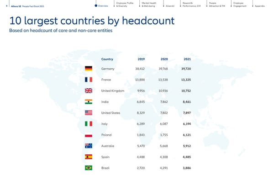The height and width of the screenshot is (193, 274).
Task: Click the Country column header
Action: point(107,59)
